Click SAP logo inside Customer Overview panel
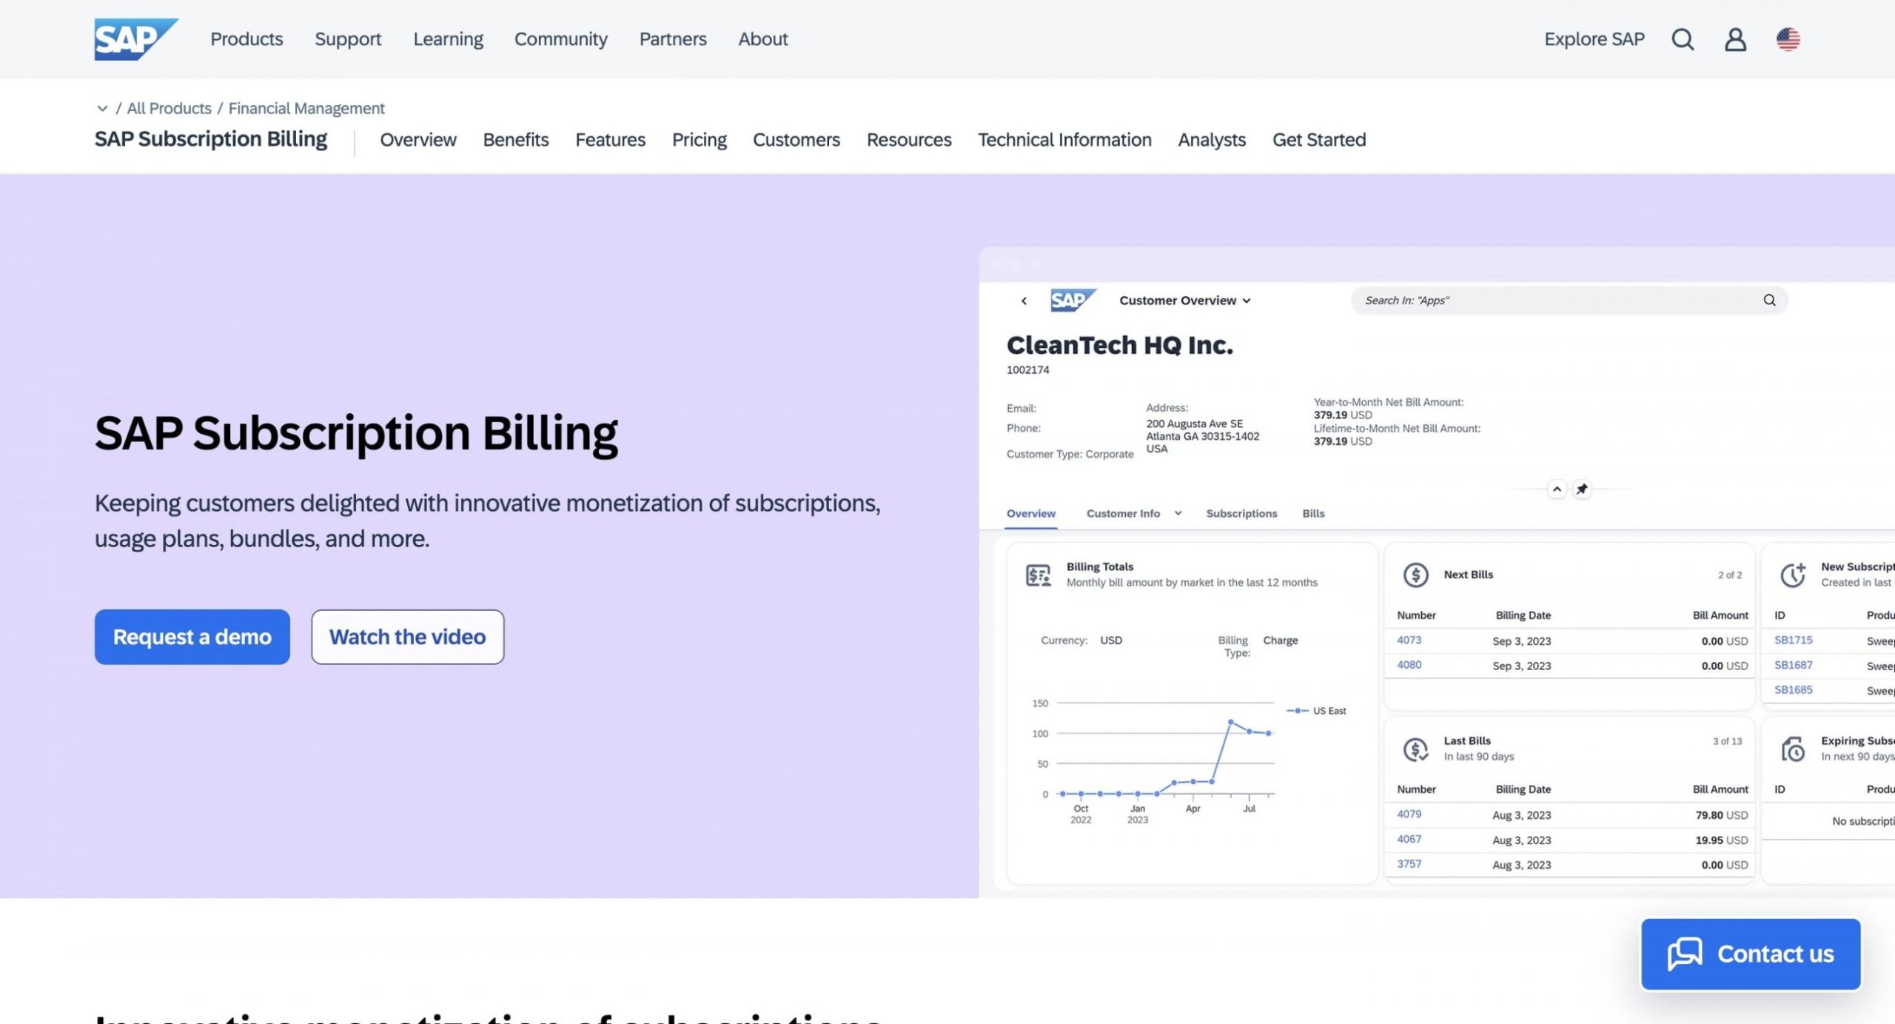 1073,300
